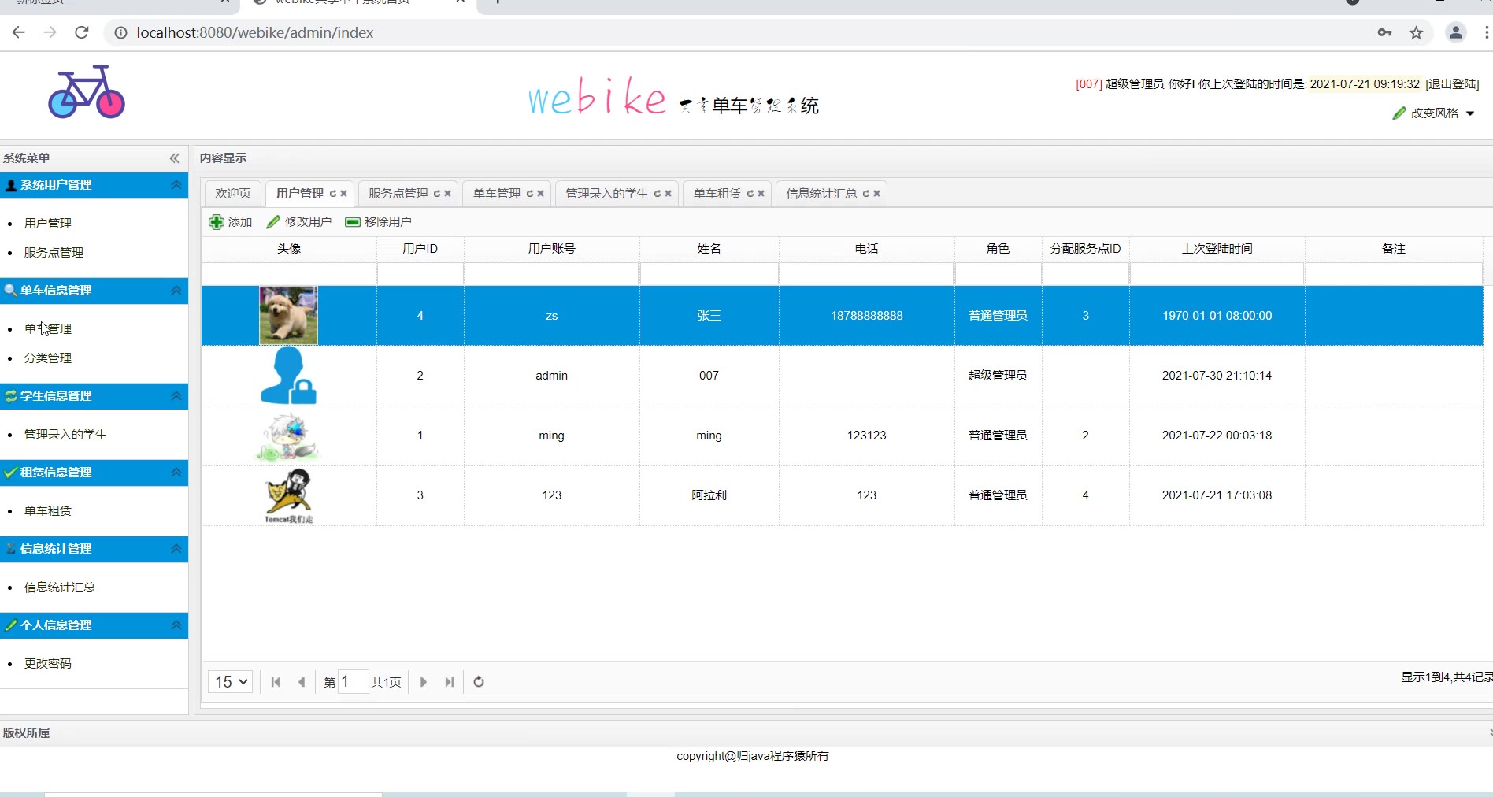1493x797 pixels.
Task: Close the 用户管理 tab
Action: [x=344, y=194]
